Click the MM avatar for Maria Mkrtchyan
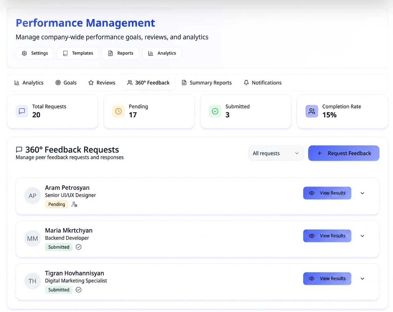 32,238
